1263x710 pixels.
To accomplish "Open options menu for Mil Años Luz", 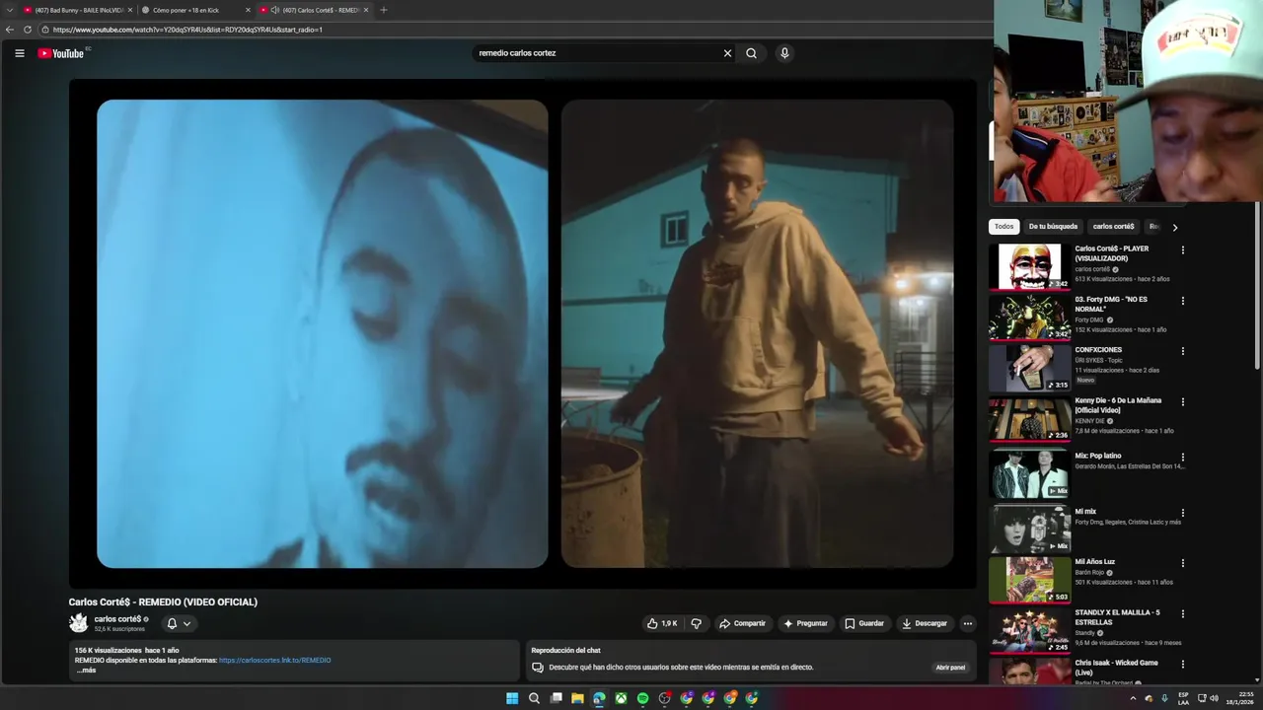I will tap(1182, 563).
